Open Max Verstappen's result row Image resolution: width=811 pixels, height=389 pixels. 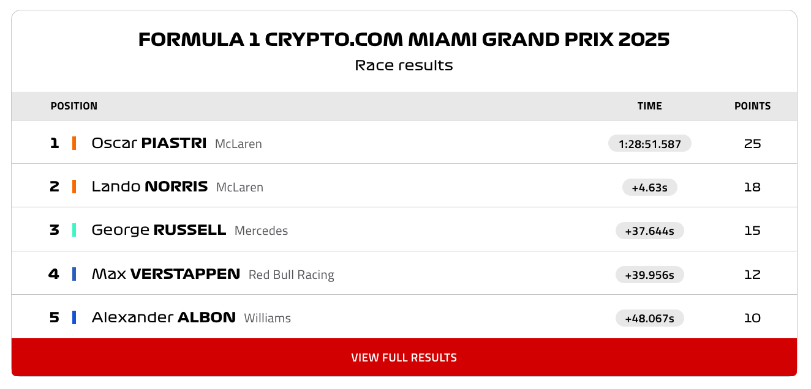[x=404, y=274]
